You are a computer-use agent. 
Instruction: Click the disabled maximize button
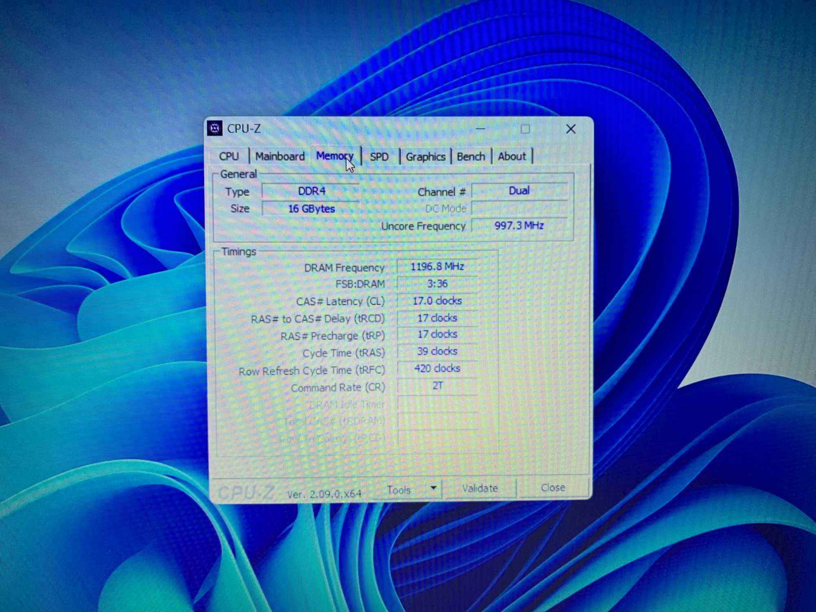[x=525, y=129]
